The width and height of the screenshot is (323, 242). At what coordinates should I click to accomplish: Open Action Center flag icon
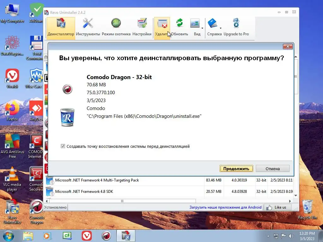click(x=284, y=236)
